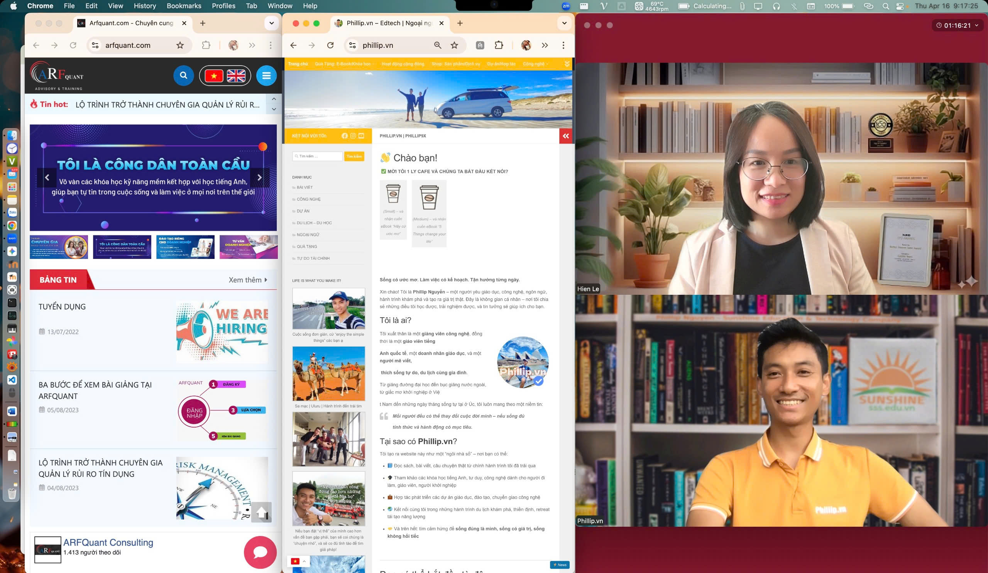Click the red chat bubble button
Viewport: 988px width, 573px height.
pyautogui.click(x=260, y=552)
